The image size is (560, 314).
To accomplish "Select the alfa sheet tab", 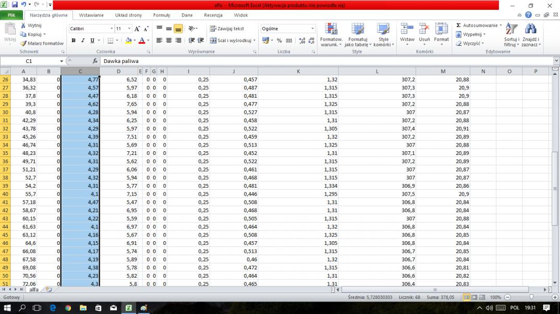I will point(33,289).
